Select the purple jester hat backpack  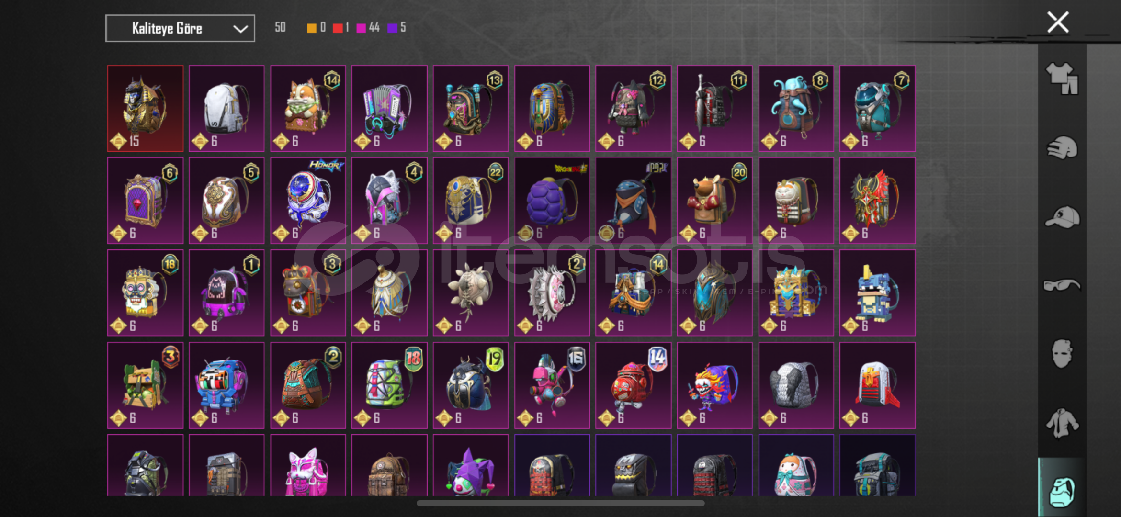tap(470, 465)
